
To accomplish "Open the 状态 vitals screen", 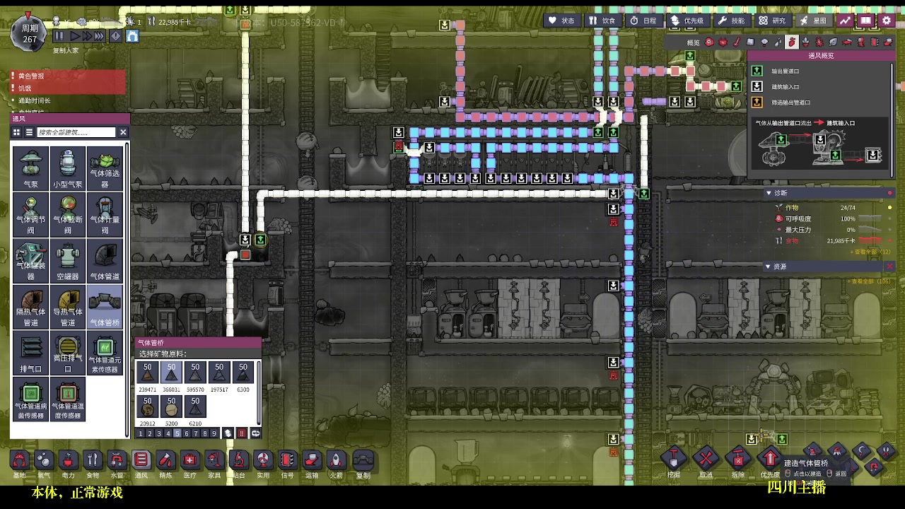I will pos(562,21).
